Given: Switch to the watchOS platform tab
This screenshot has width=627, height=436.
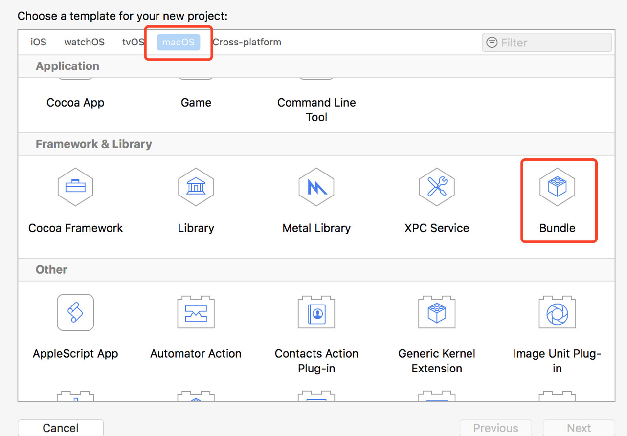Looking at the screenshot, I should tap(84, 42).
